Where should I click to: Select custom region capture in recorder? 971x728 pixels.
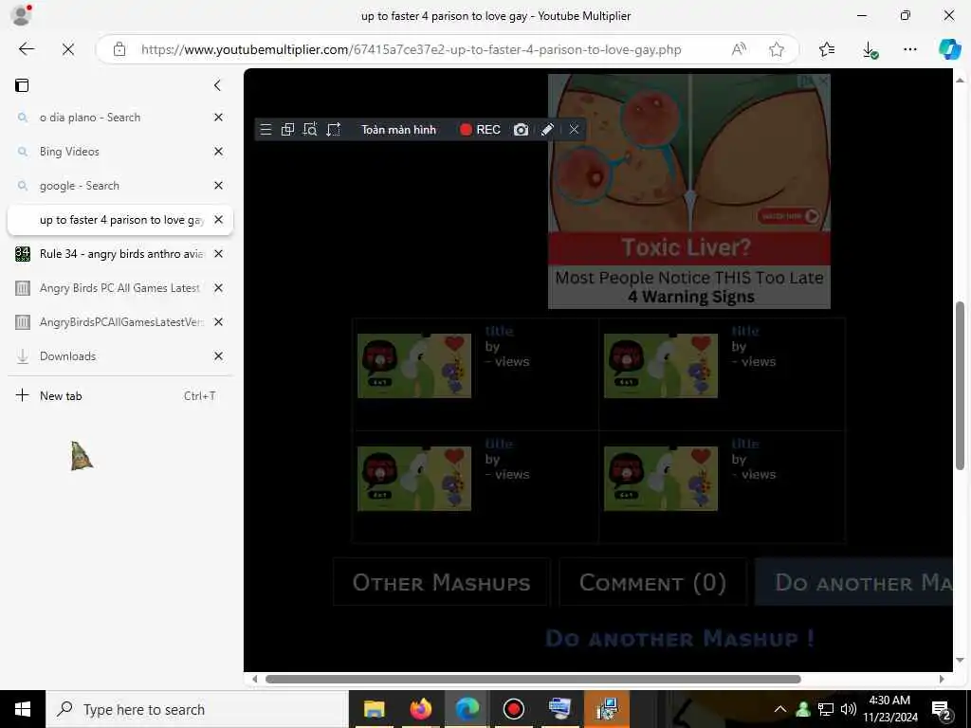(333, 129)
